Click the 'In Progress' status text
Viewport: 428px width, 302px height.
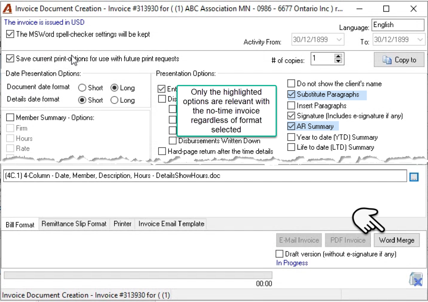292,263
